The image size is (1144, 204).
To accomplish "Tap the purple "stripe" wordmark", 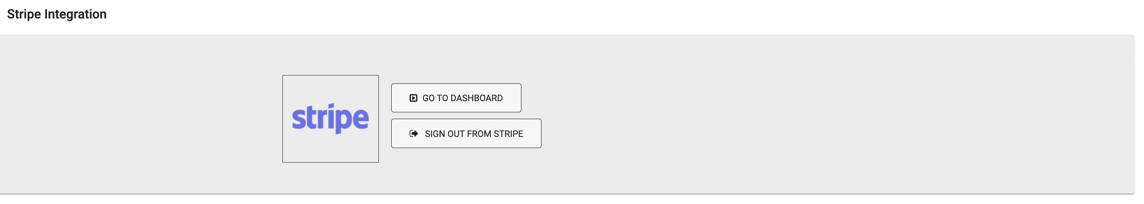I will click(330, 118).
